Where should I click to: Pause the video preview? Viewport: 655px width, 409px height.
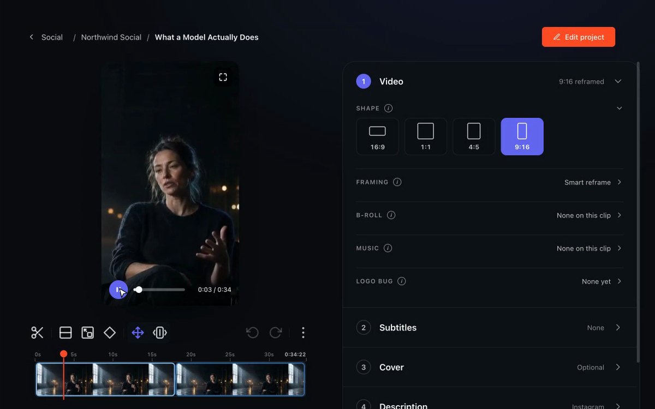click(x=118, y=290)
